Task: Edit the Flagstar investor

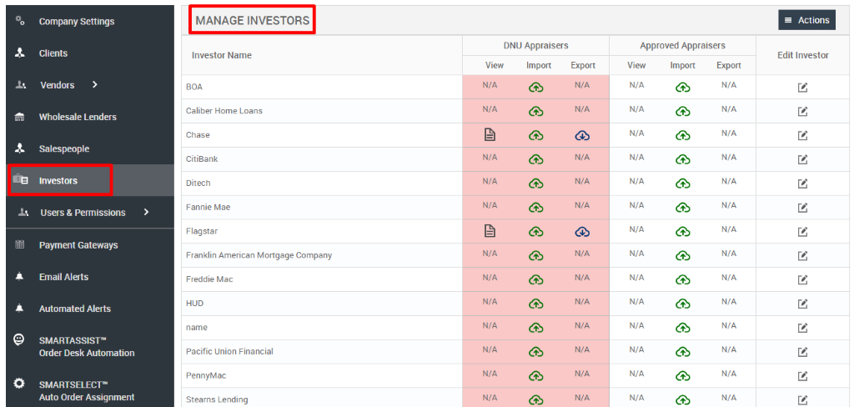Action: point(802,232)
